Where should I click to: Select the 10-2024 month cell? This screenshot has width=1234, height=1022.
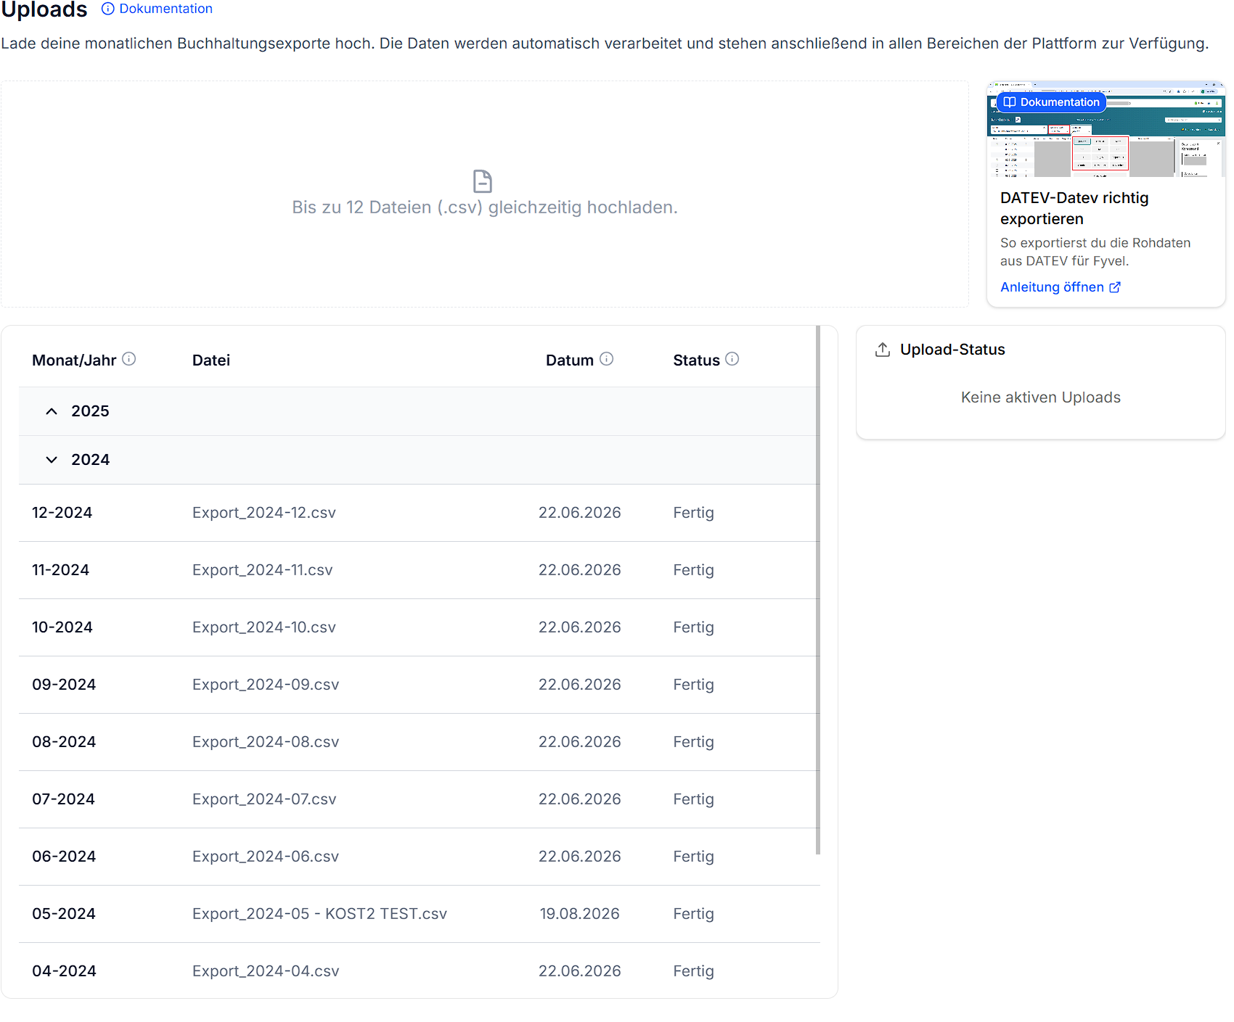click(62, 627)
